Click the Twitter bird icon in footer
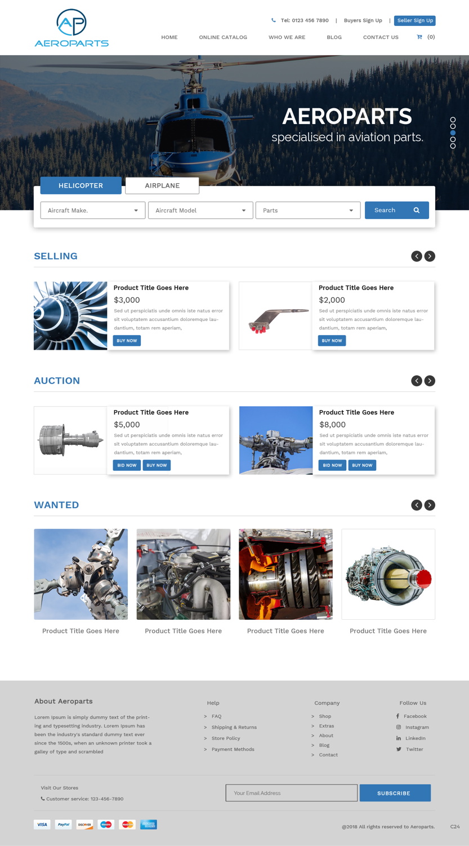This screenshot has height=846, width=469. [x=399, y=749]
